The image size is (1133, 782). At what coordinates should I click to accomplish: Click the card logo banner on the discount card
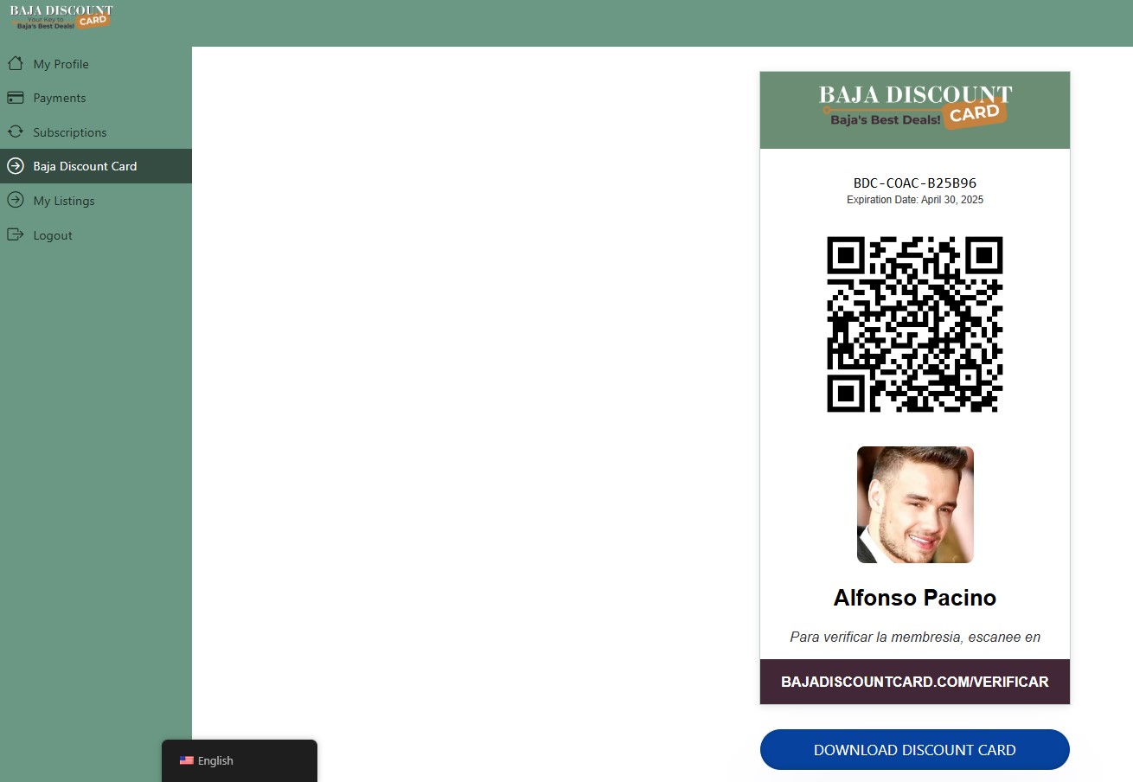[x=915, y=111]
